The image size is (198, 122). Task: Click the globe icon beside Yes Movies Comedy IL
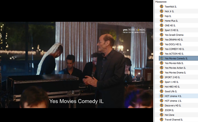[x=161, y=58]
